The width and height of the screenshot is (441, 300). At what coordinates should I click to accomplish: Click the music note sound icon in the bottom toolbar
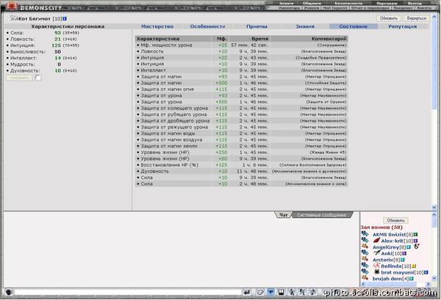[x=312, y=292]
